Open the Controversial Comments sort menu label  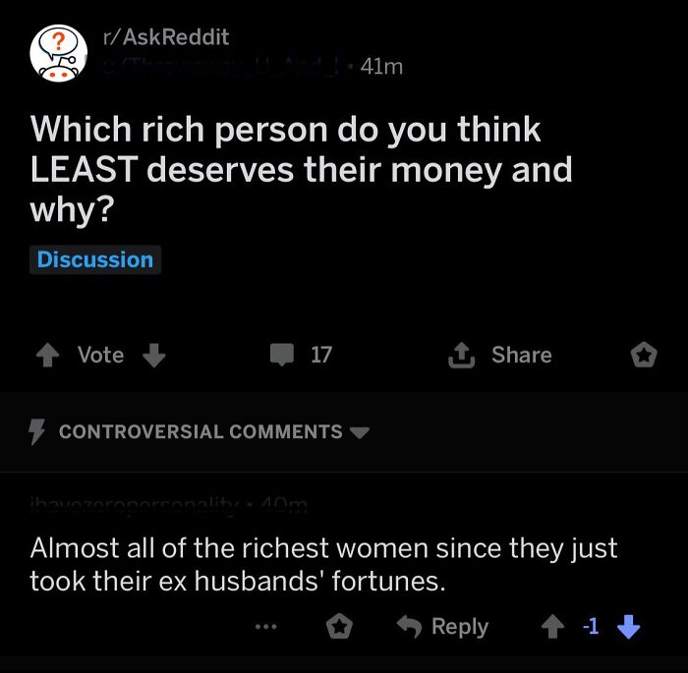(201, 431)
